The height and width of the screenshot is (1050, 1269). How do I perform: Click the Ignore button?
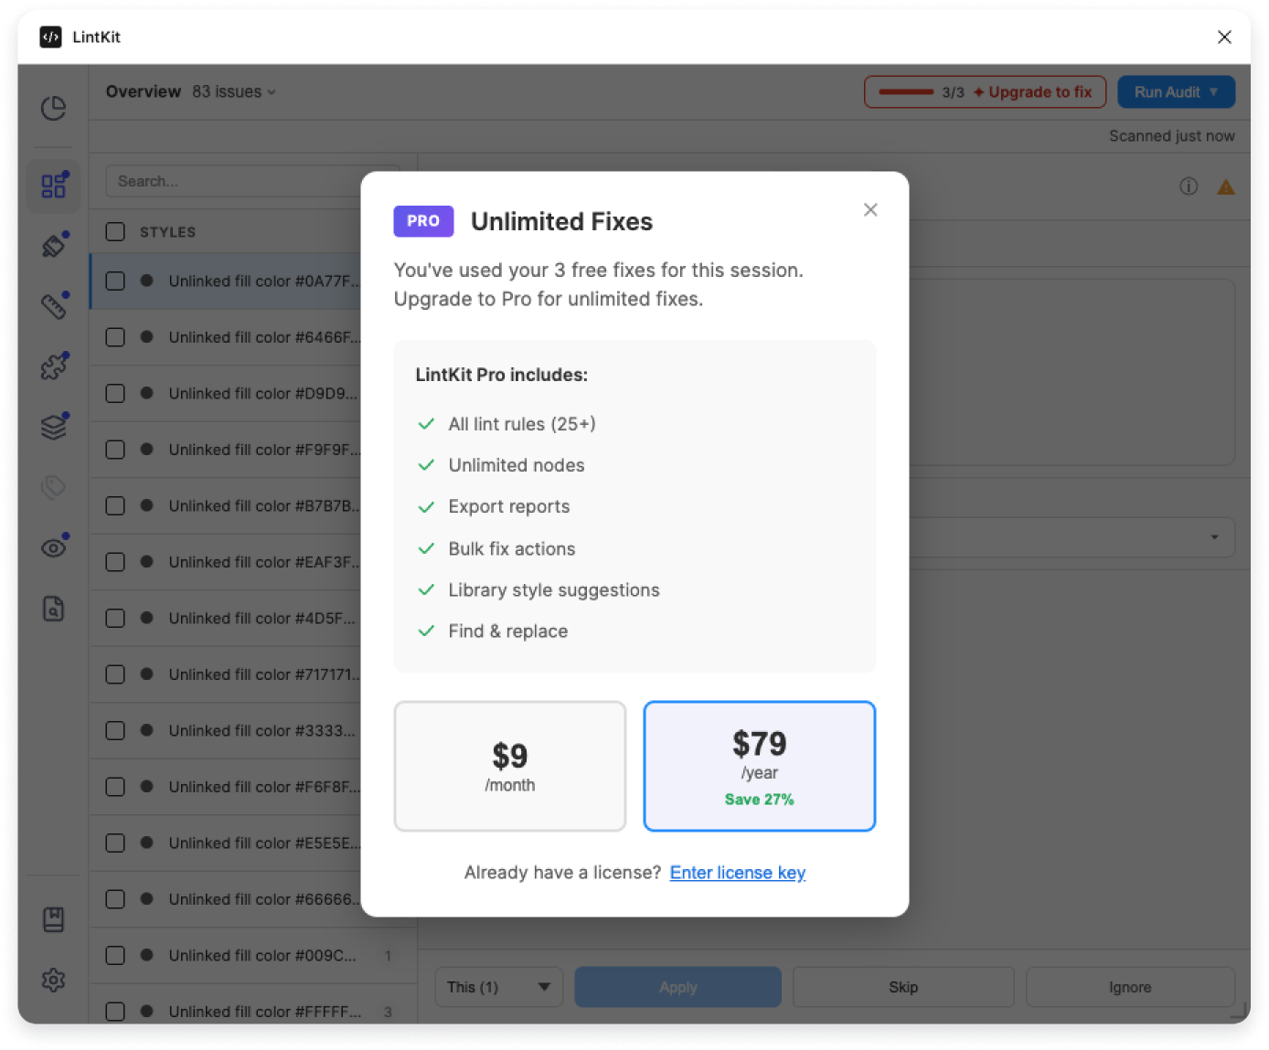[1130, 987]
